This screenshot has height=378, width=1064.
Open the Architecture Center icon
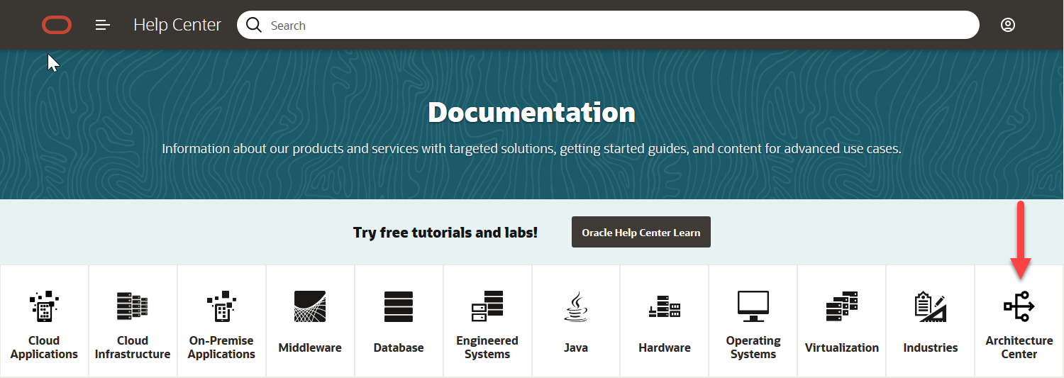coord(1019,306)
